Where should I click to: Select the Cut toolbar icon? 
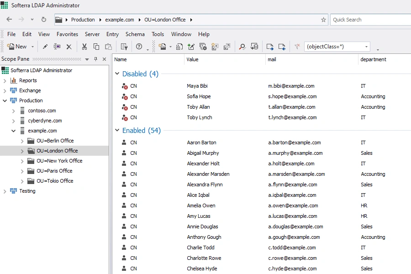point(84,47)
